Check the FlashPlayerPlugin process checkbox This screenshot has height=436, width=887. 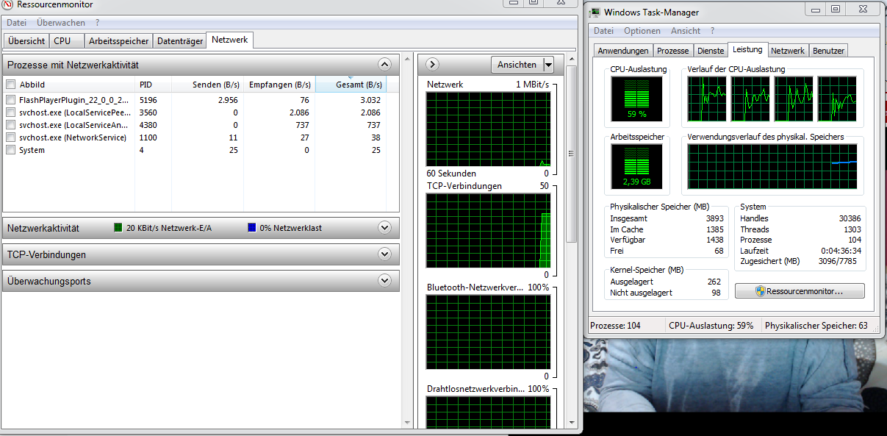(10, 100)
